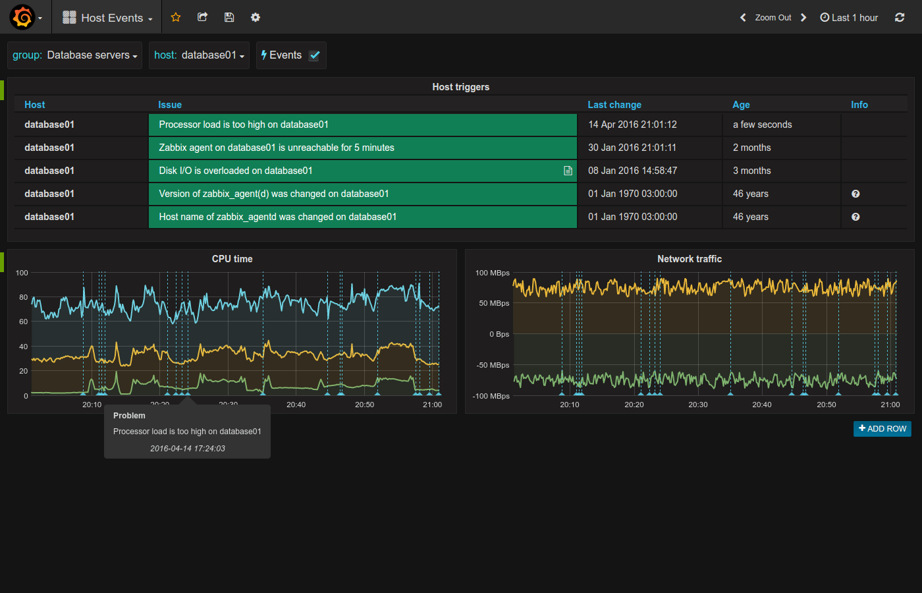Sort table by Last change column

614,105
